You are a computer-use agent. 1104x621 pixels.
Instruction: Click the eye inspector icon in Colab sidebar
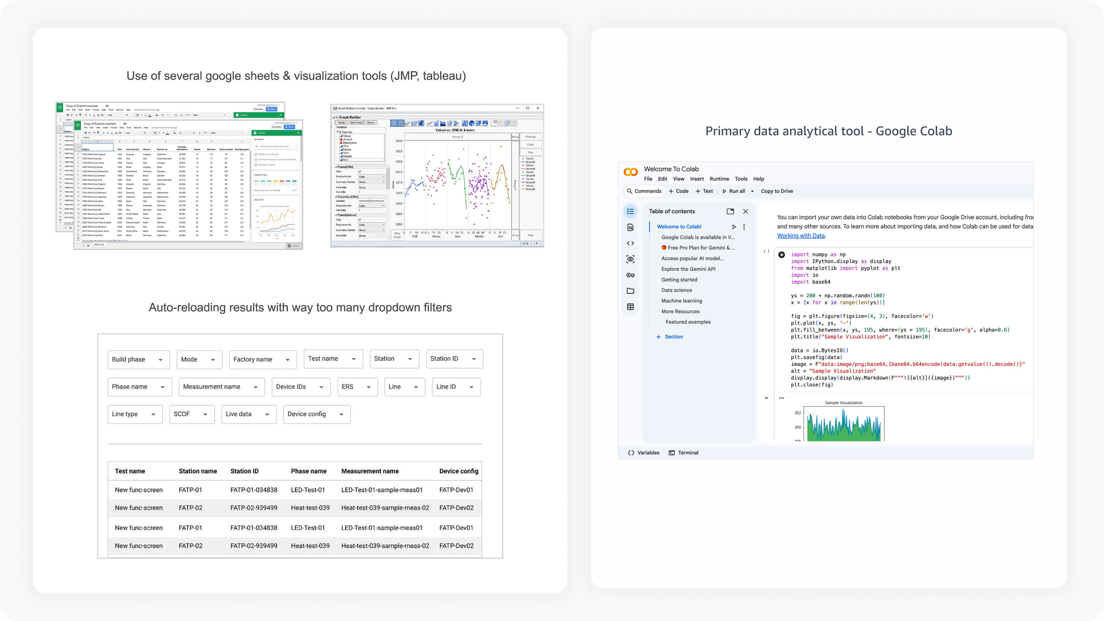[630, 259]
